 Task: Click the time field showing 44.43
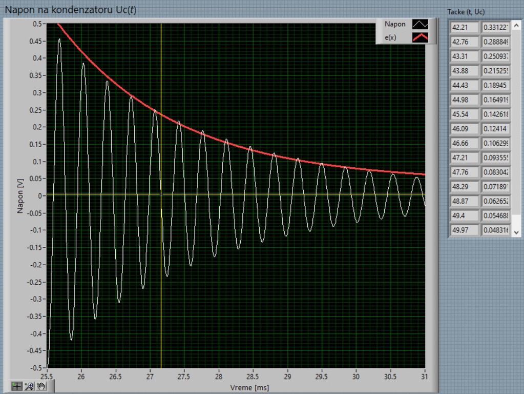(x=464, y=85)
